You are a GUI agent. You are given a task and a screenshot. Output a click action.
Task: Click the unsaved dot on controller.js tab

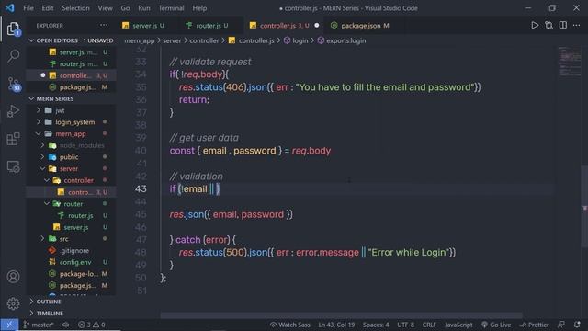click(317, 25)
